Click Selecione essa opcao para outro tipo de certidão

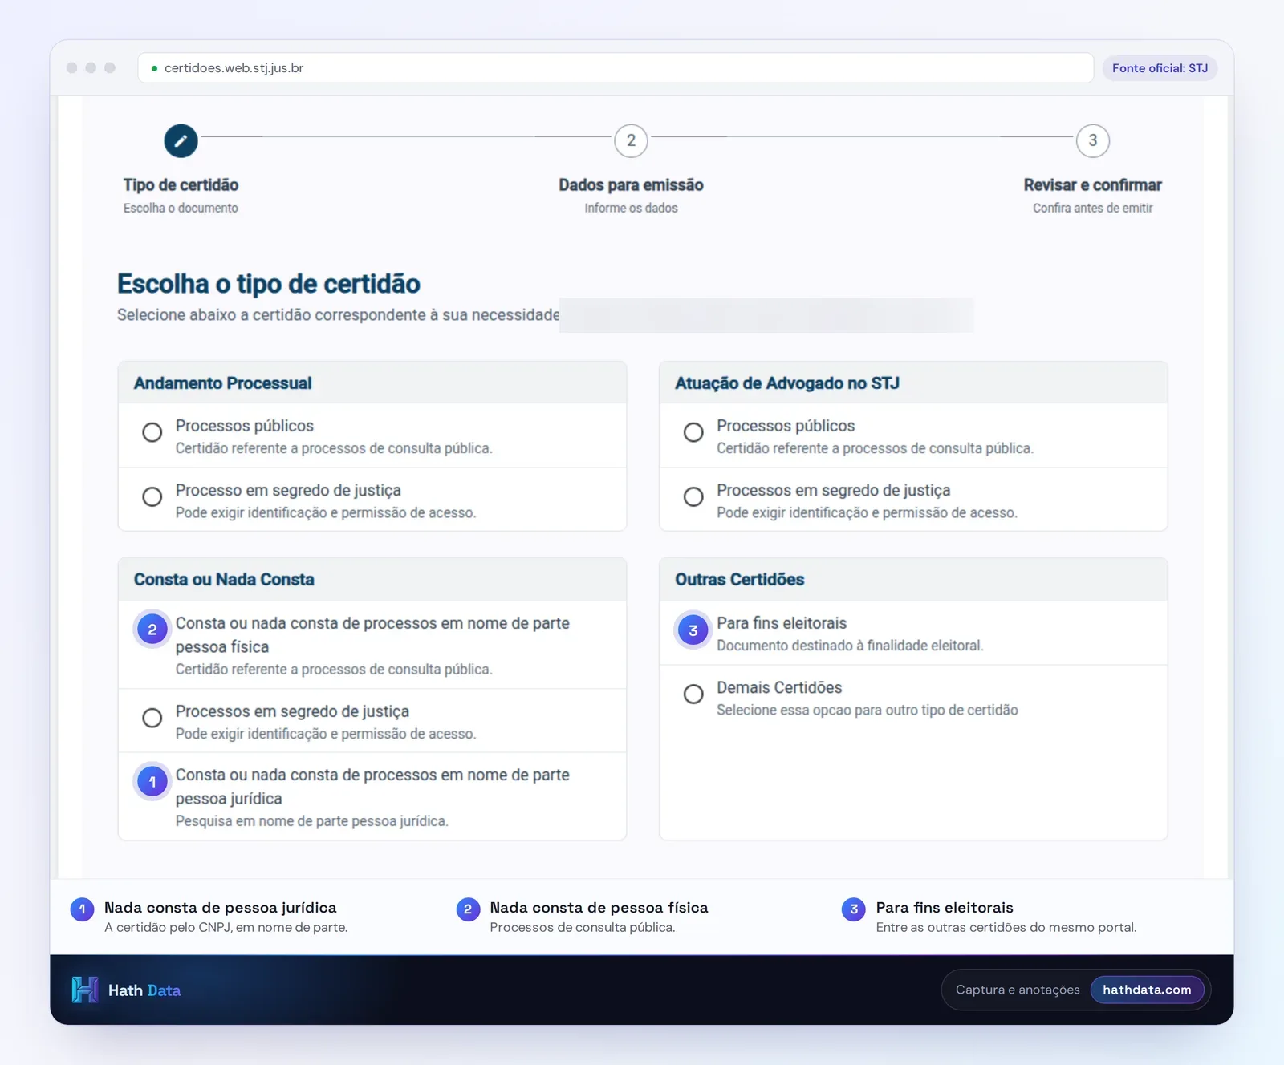coord(868,711)
